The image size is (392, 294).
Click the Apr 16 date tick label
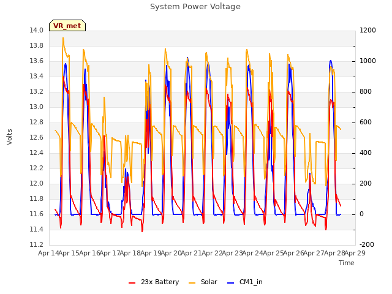pos(90,253)
